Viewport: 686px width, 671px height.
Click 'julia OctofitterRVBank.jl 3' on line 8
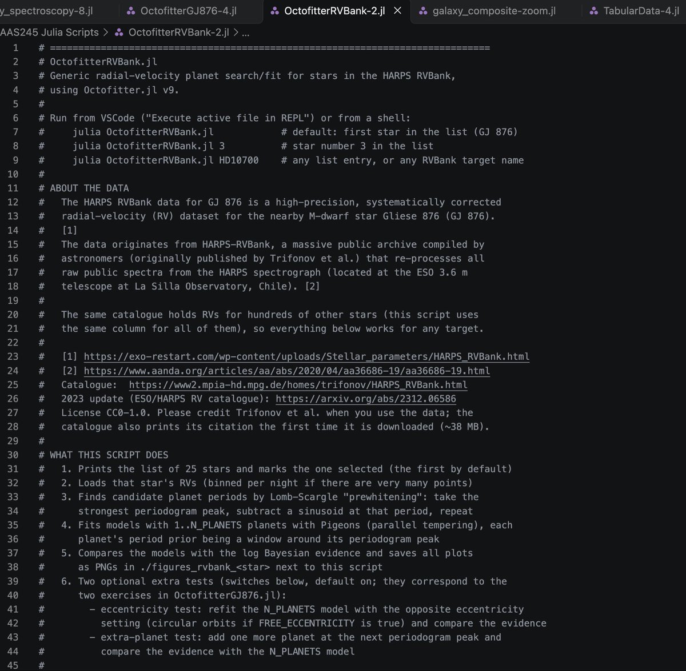(149, 146)
